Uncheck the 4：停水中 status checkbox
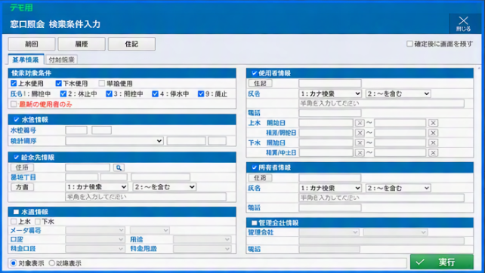 (156, 94)
